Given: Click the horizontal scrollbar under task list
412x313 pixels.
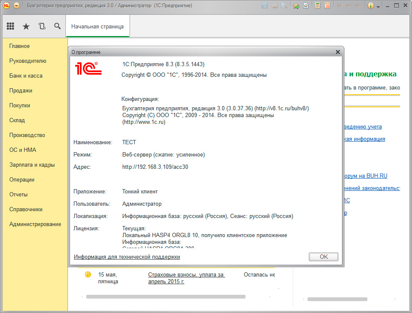Looking at the screenshot, I should point(166,297).
